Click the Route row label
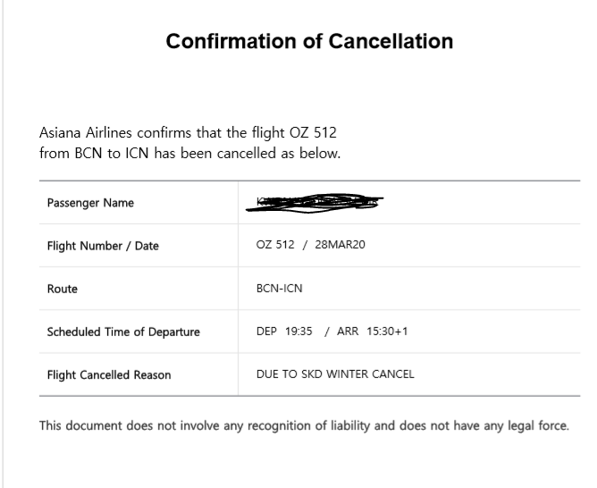The width and height of the screenshot is (597, 488). coord(62,289)
